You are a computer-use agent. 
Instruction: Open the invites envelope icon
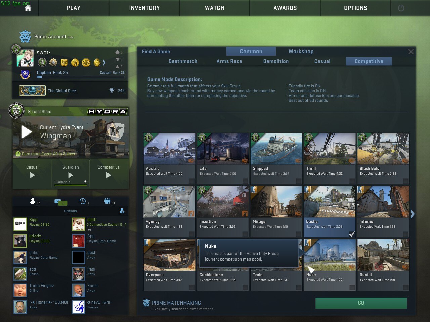click(57, 201)
